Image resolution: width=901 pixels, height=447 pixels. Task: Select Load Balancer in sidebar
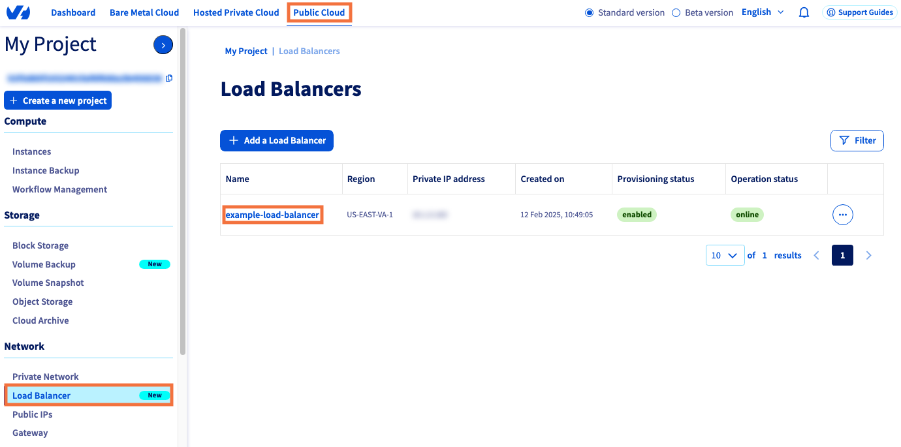tap(89, 395)
